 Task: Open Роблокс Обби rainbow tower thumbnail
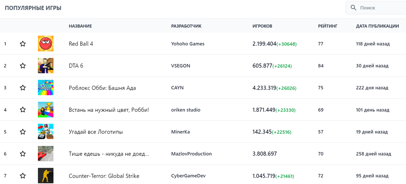pyautogui.click(x=46, y=88)
